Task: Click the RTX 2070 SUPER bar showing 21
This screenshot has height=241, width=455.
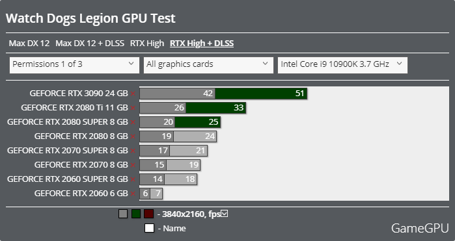Action: tap(189, 151)
